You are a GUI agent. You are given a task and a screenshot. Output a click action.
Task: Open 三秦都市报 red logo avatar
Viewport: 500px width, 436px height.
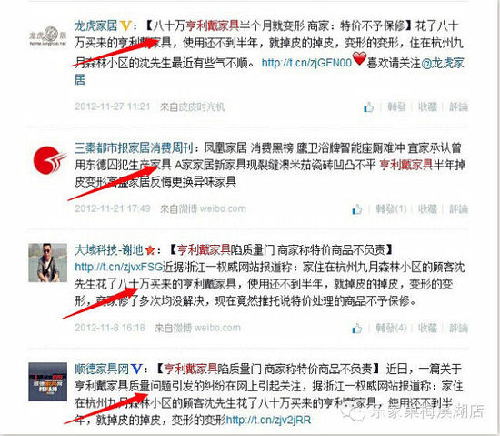click(49, 159)
